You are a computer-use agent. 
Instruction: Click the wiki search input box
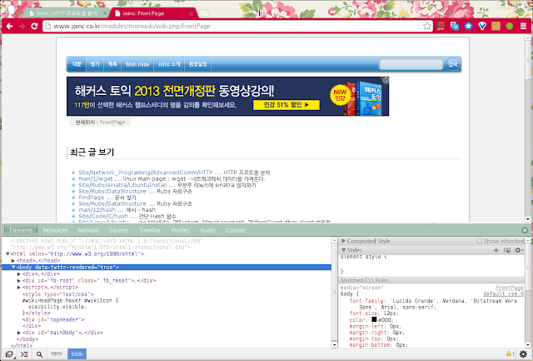coord(411,64)
